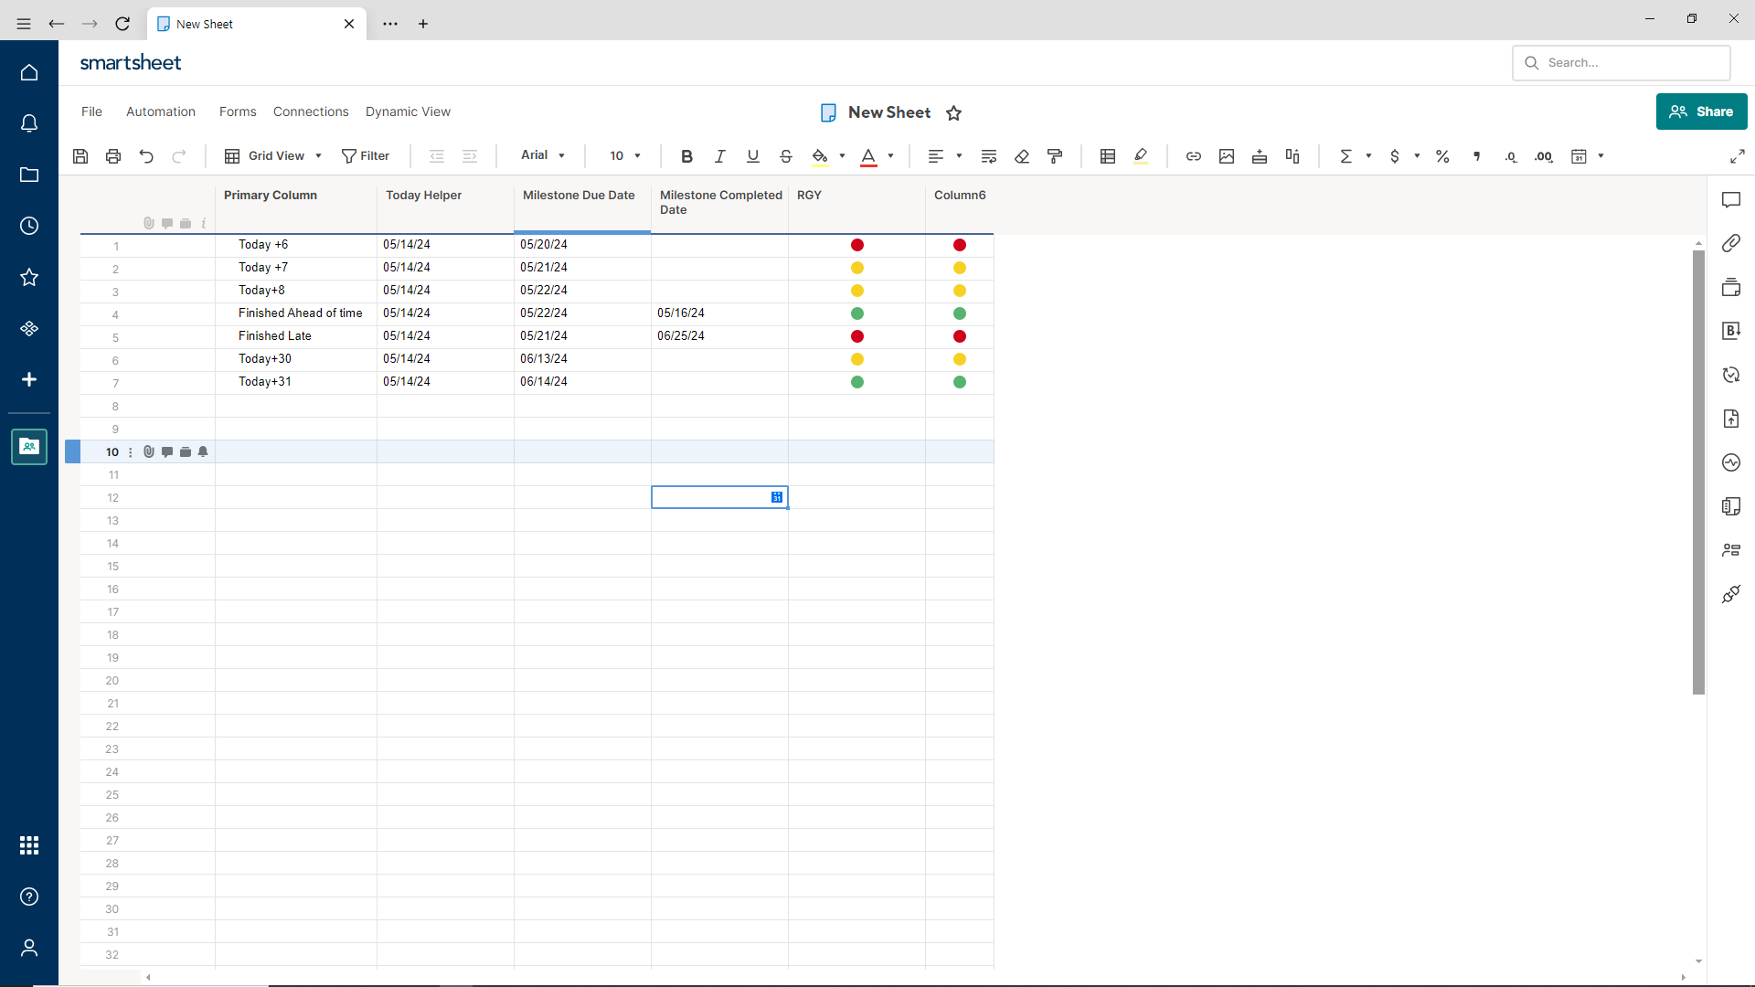Open date picker in selected cell
The width and height of the screenshot is (1755, 987).
pos(776,497)
